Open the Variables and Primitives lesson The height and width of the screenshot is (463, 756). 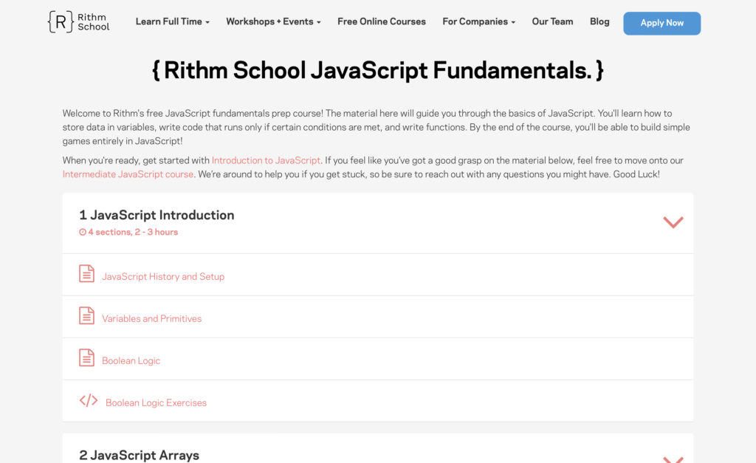[151, 319]
